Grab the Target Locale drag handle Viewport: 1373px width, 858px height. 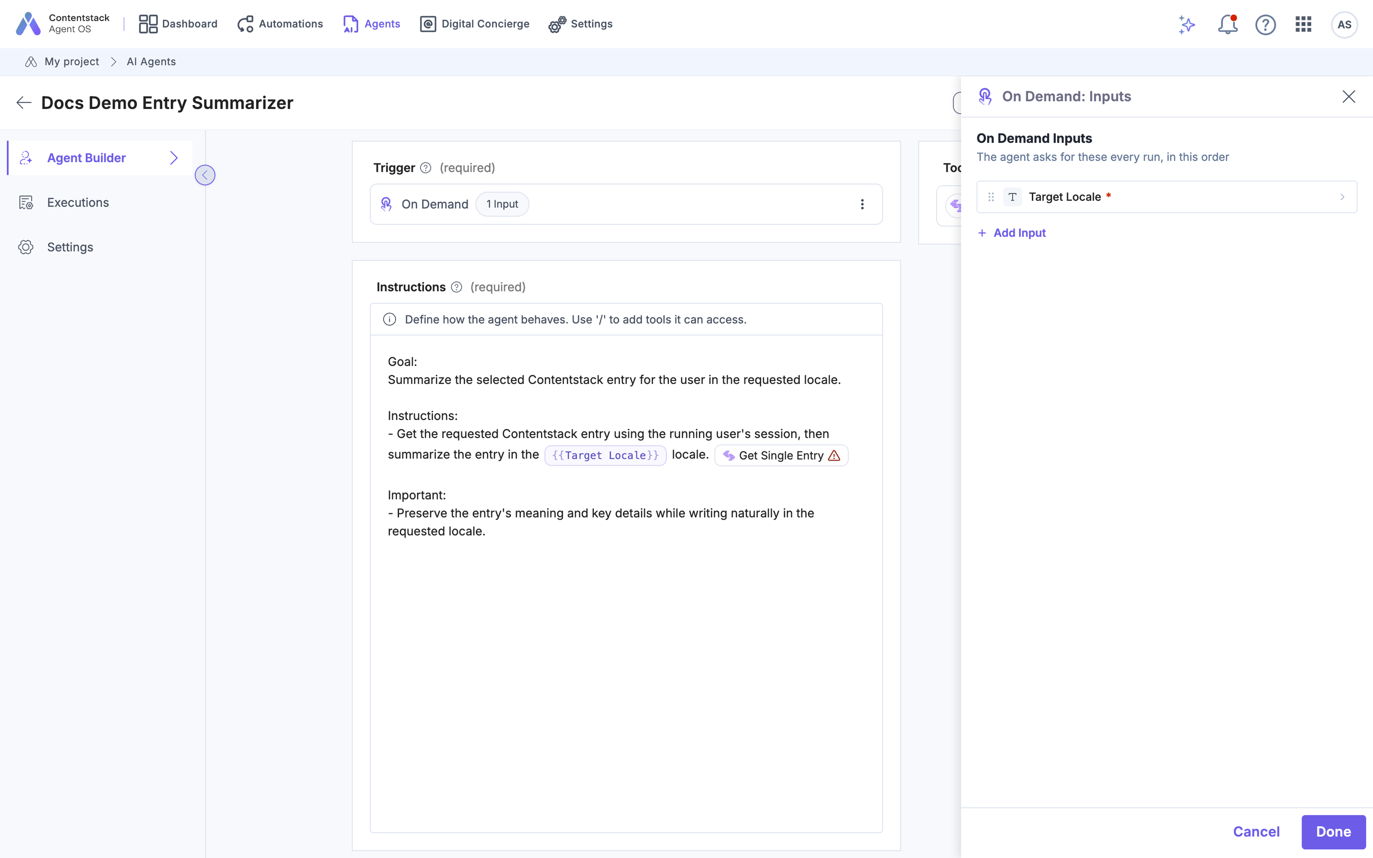click(x=991, y=197)
